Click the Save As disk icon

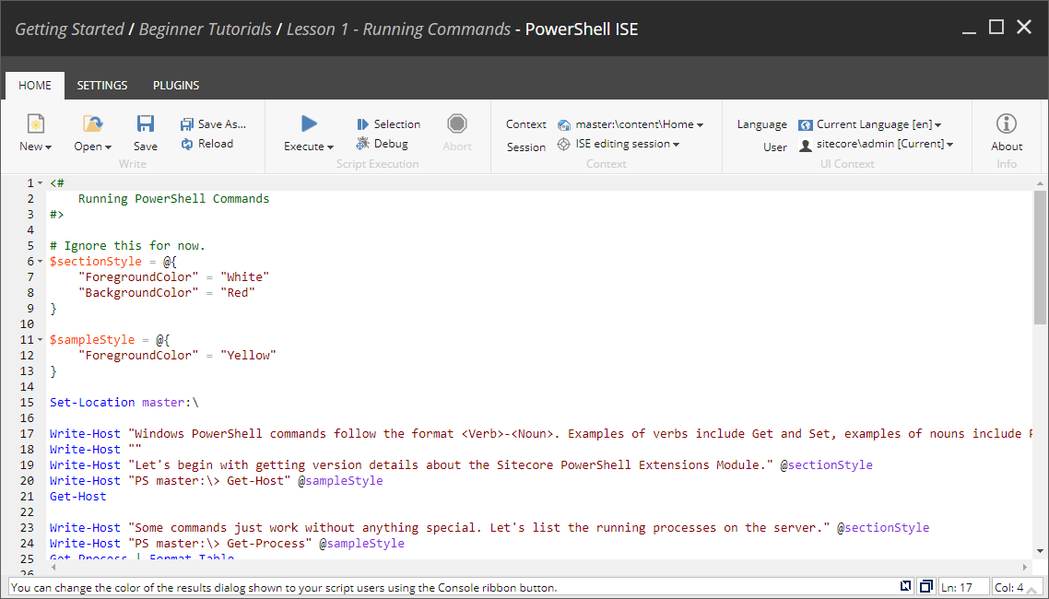pyautogui.click(x=186, y=124)
